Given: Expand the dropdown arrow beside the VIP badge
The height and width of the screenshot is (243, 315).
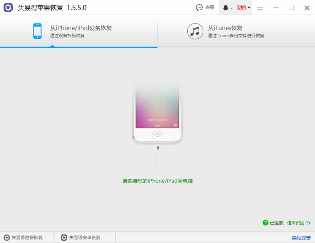Looking at the screenshot, I should tap(249, 8).
